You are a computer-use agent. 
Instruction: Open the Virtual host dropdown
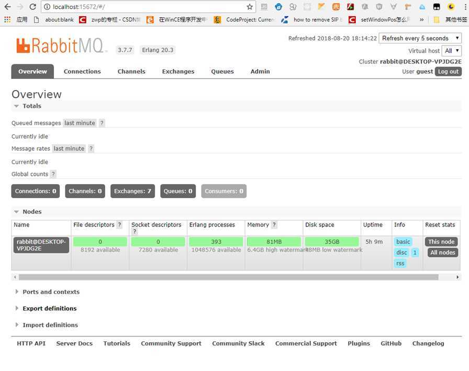[451, 51]
